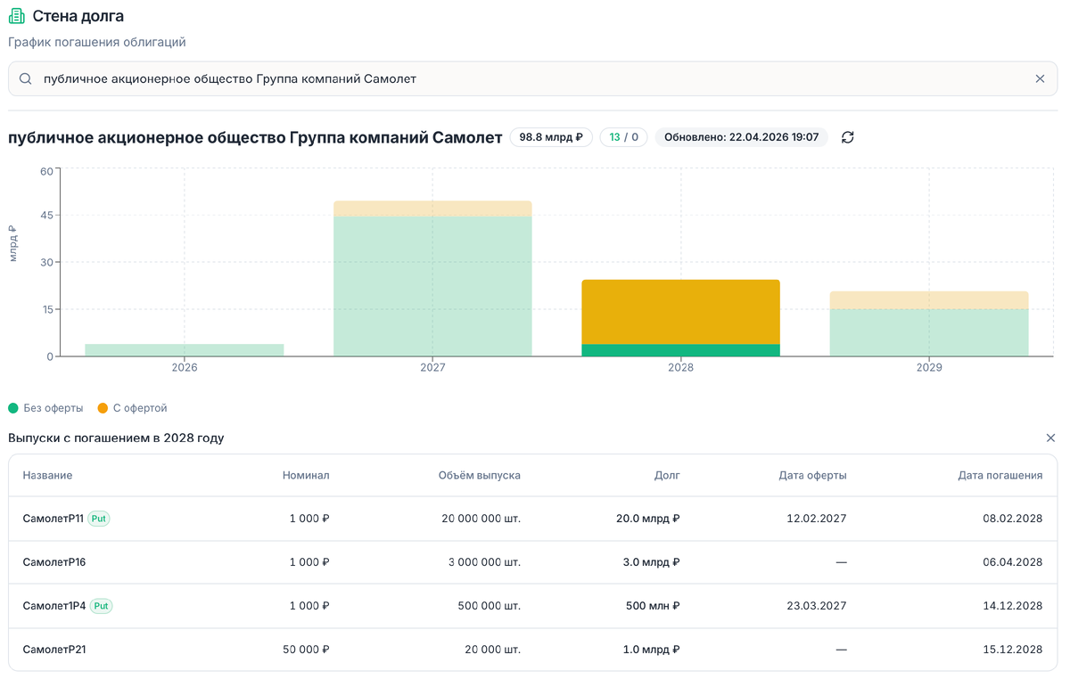The image size is (1070, 679).
Task: Click the maturity date 06.04.2028
Action: tap(1013, 562)
